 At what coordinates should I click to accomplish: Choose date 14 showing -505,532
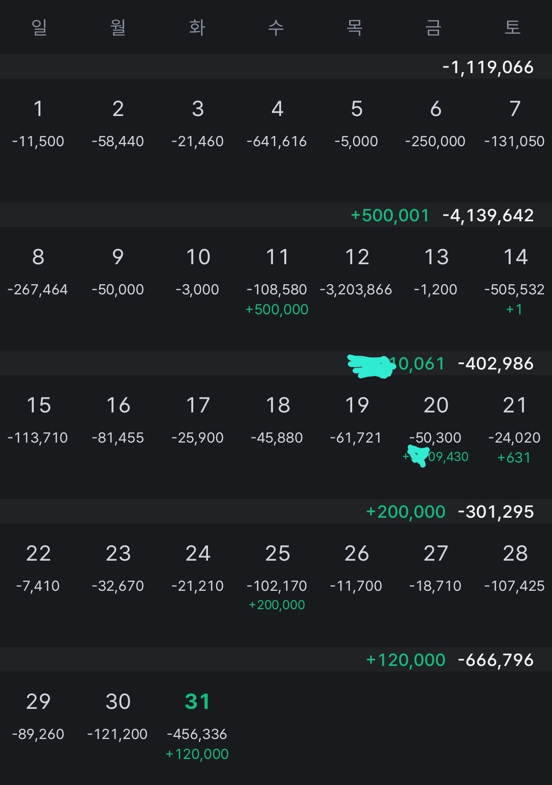coord(515,257)
